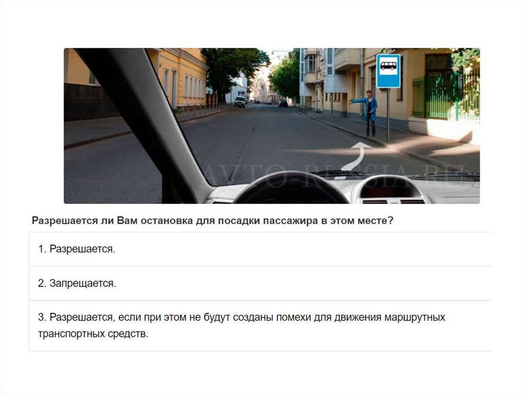Click the trees at the end of street
Image resolution: width=527 pixels, height=394 pixels.
click(x=284, y=78)
